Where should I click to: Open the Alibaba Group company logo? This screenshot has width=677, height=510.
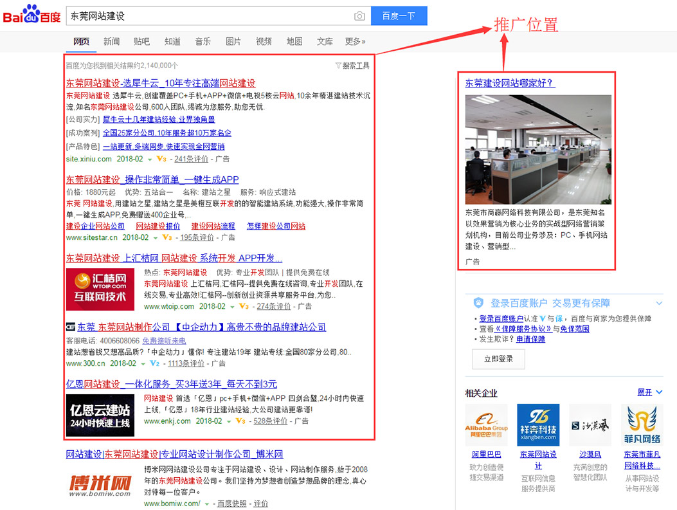coord(486,425)
